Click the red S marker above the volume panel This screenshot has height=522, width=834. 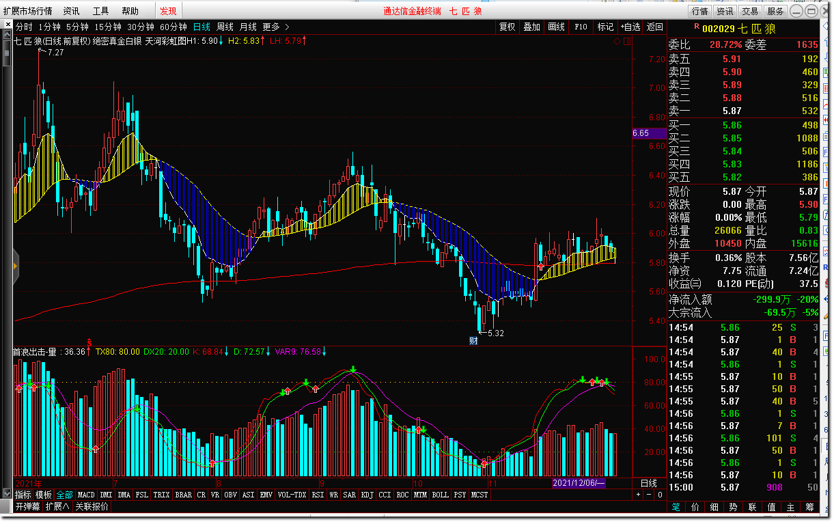pos(89,341)
